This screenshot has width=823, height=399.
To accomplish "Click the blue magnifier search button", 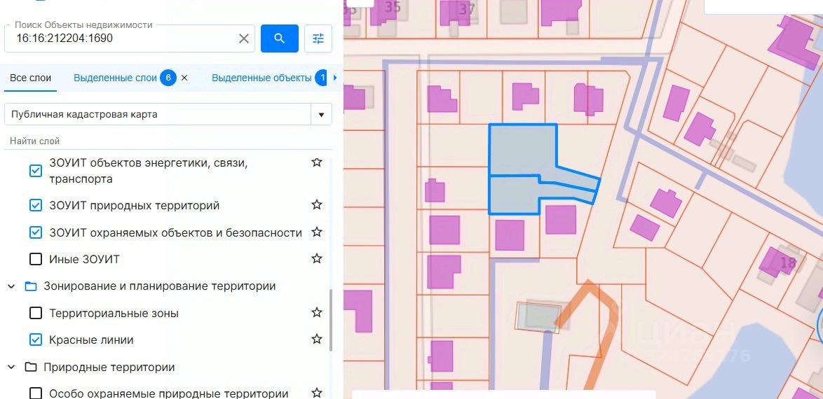I will point(280,38).
